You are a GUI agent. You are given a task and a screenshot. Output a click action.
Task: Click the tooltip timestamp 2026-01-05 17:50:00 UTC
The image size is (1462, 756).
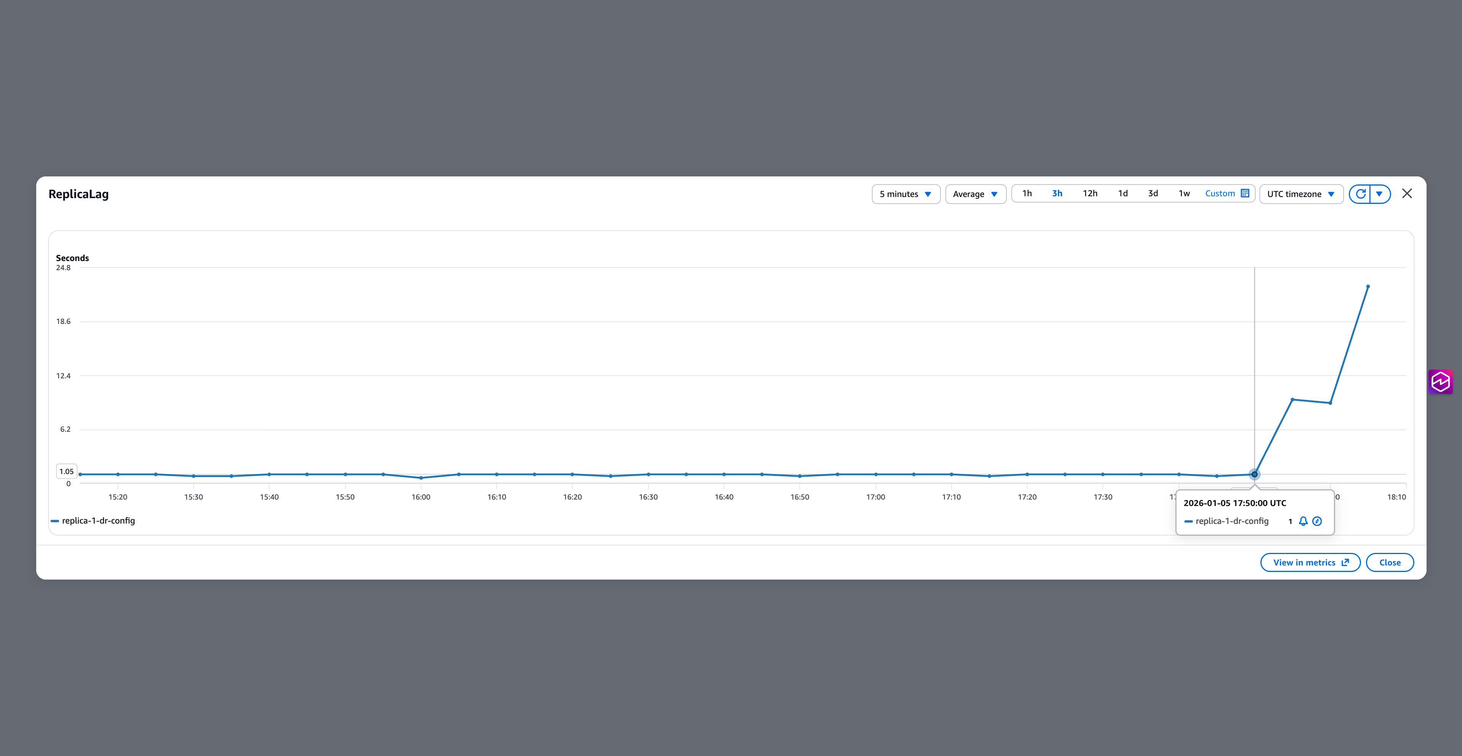coord(1234,503)
